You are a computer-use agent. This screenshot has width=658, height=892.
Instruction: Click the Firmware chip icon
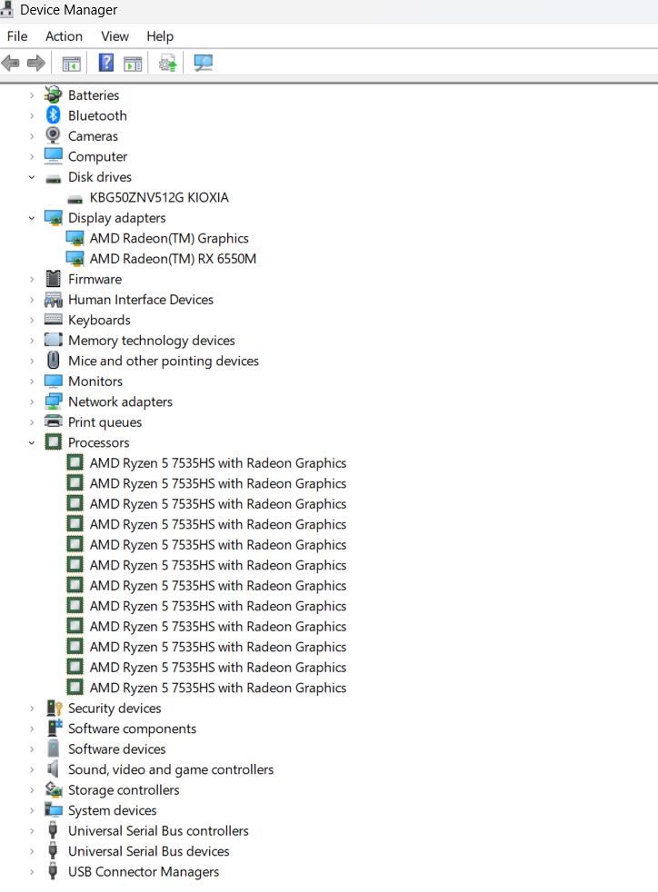[x=53, y=279]
